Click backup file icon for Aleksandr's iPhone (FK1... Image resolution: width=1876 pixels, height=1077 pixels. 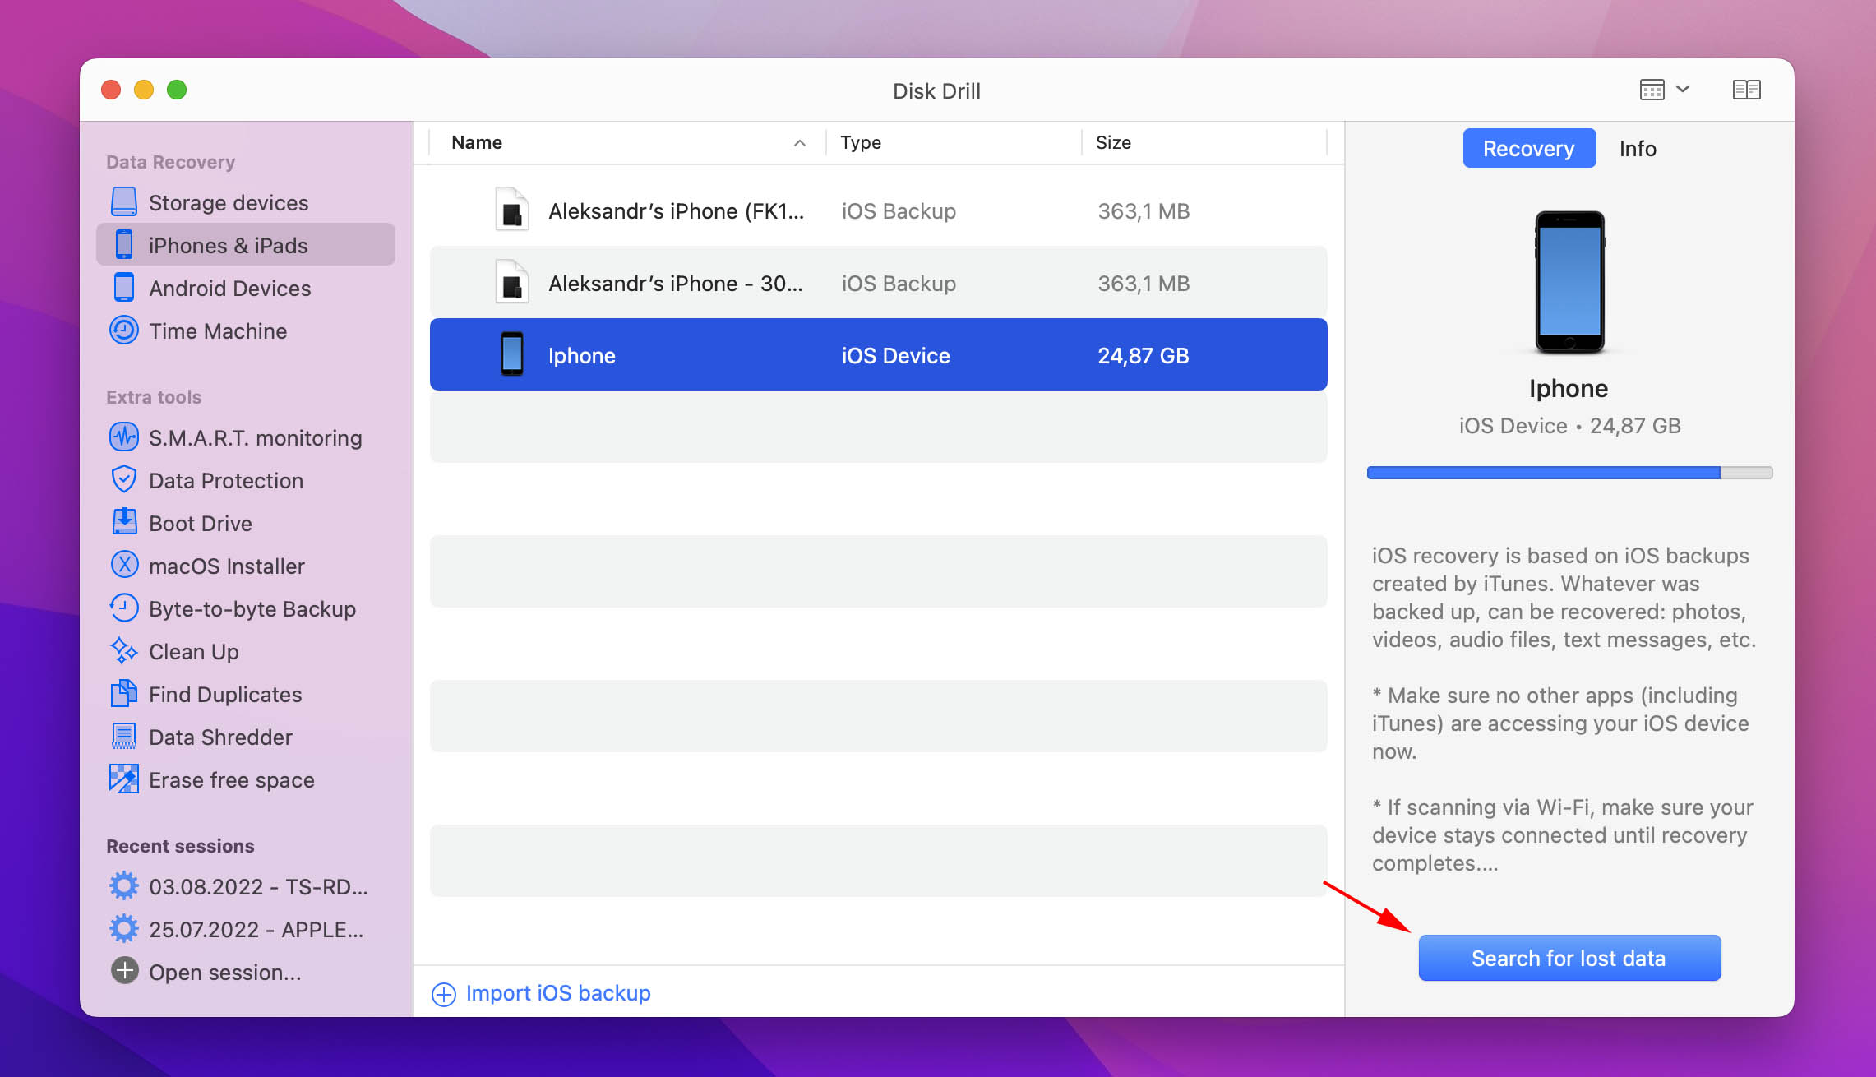click(511, 210)
